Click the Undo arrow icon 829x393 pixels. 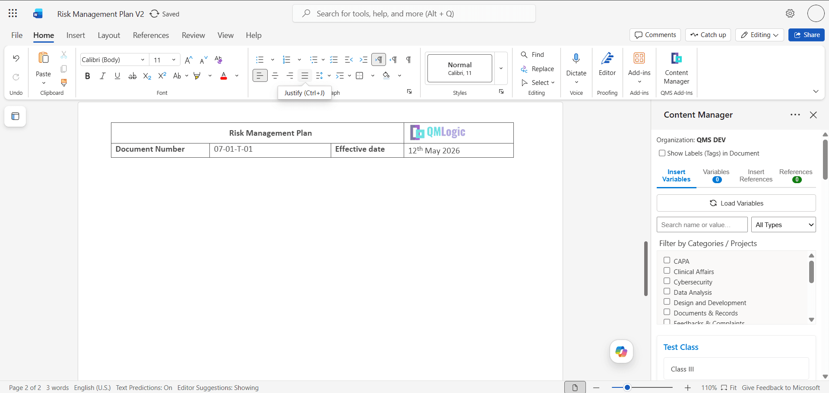16,58
